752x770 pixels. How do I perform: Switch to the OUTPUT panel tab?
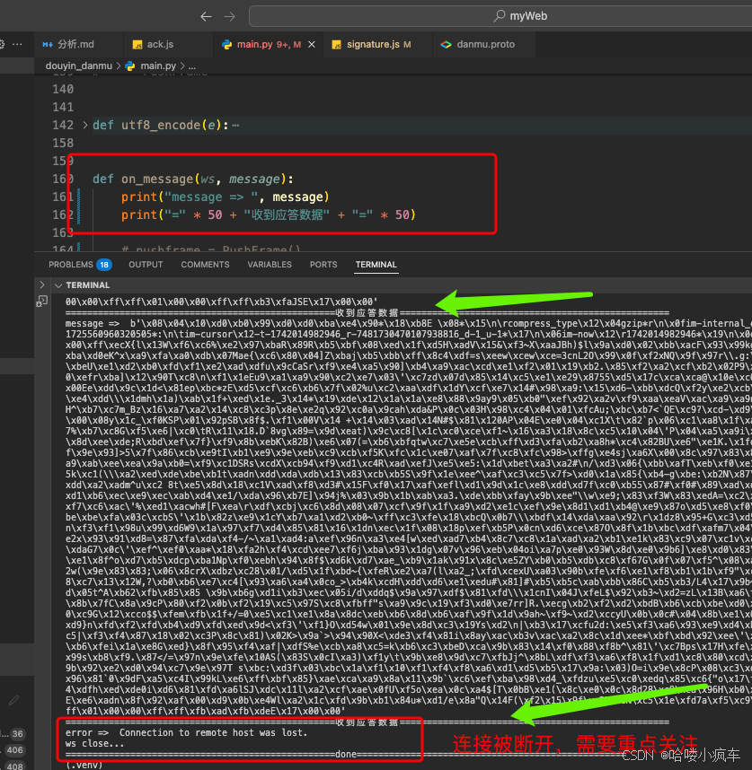coord(146,265)
